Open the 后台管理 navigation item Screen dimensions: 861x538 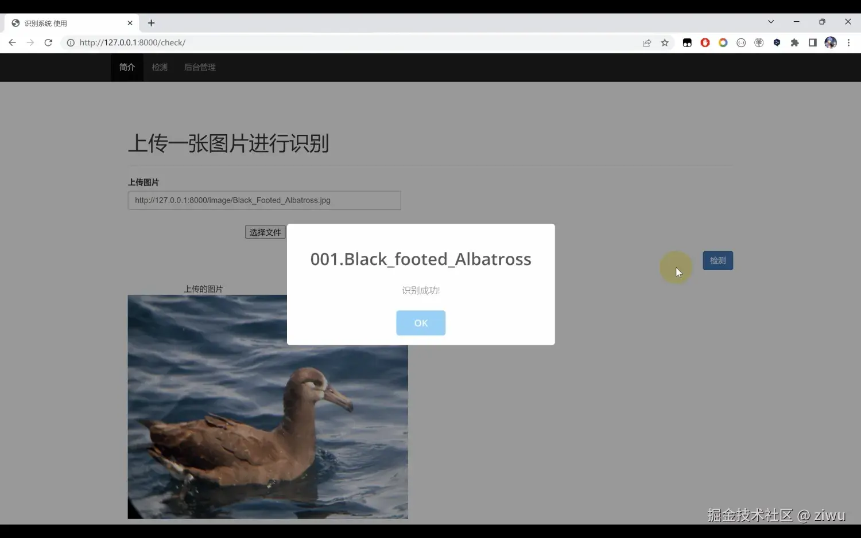[x=200, y=67]
